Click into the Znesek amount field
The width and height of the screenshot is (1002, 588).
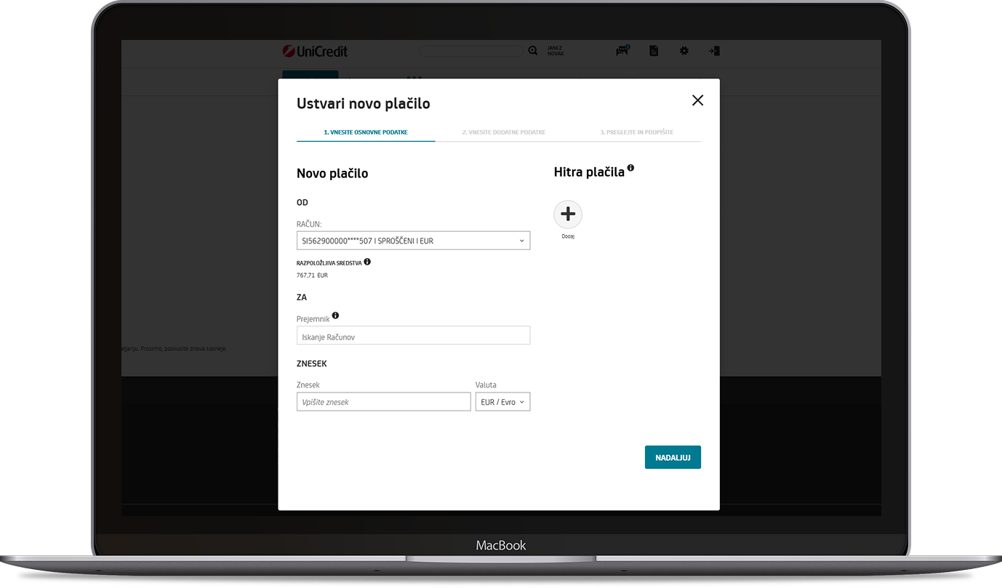(383, 402)
